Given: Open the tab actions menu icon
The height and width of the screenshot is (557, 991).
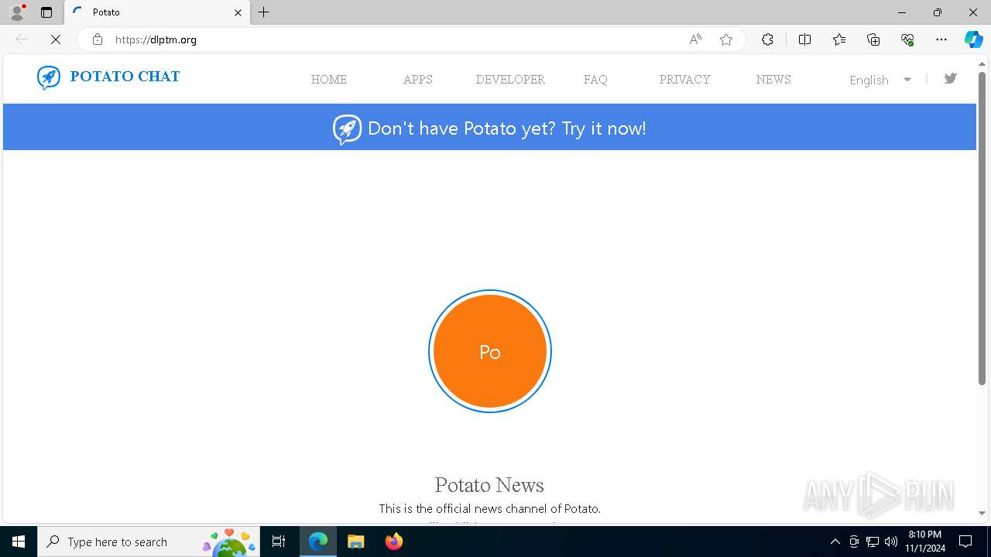Looking at the screenshot, I should point(46,12).
